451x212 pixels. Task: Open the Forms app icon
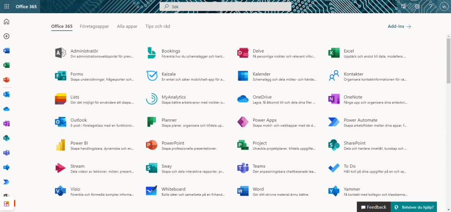click(x=60, y=76)
